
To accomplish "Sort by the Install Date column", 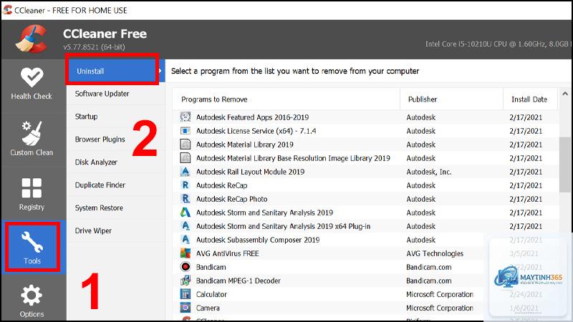I will 531,99.
